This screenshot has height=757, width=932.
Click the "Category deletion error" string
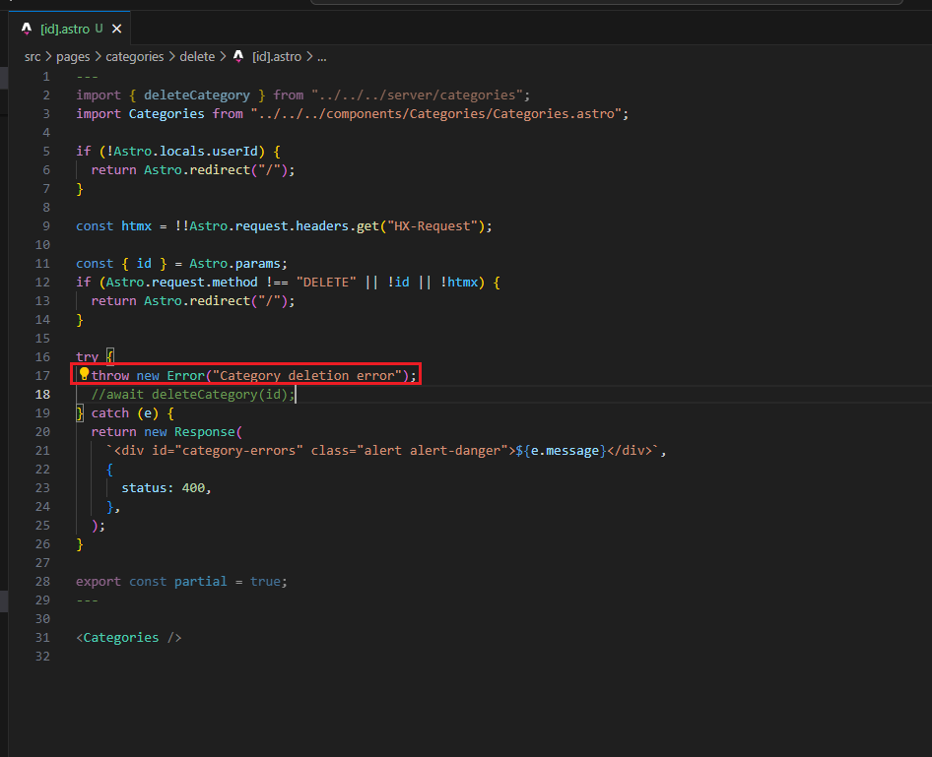point(306,376)
